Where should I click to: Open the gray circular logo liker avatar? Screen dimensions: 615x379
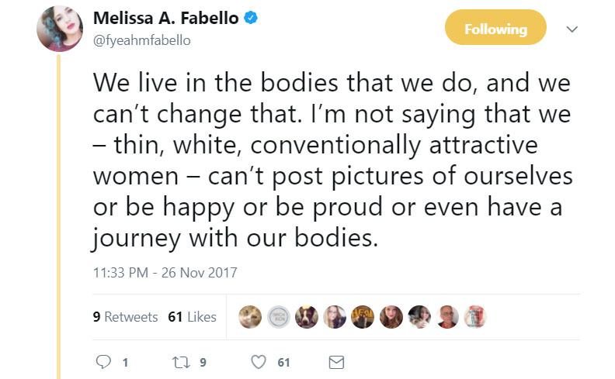278,316
